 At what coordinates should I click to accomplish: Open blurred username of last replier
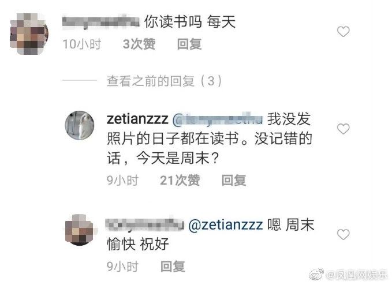(145, 224)
